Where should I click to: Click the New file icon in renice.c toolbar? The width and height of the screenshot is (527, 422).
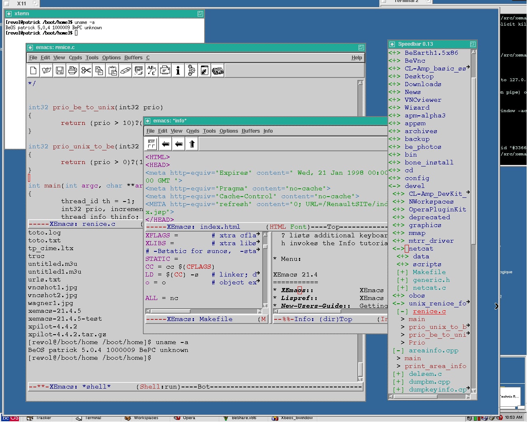click(33, 70)
